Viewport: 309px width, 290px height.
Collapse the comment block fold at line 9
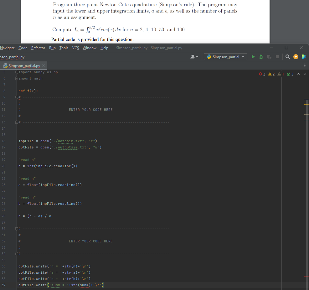(x=16, y=97)
